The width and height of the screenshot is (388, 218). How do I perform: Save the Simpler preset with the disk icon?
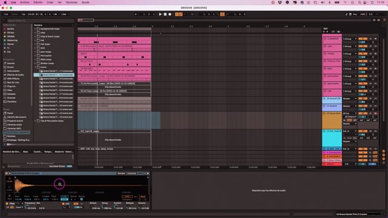(x=148, y=173)
